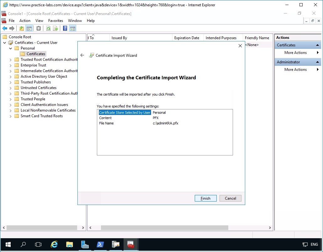
Task: Expand the Enterprise Trust node
Action: [11, 65]
